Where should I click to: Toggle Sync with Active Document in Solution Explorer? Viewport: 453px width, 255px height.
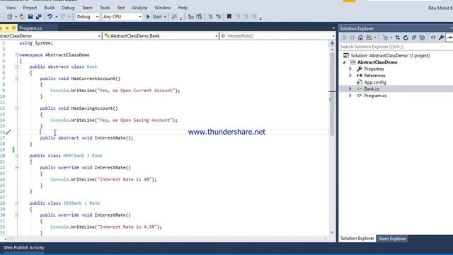[398, 38]
